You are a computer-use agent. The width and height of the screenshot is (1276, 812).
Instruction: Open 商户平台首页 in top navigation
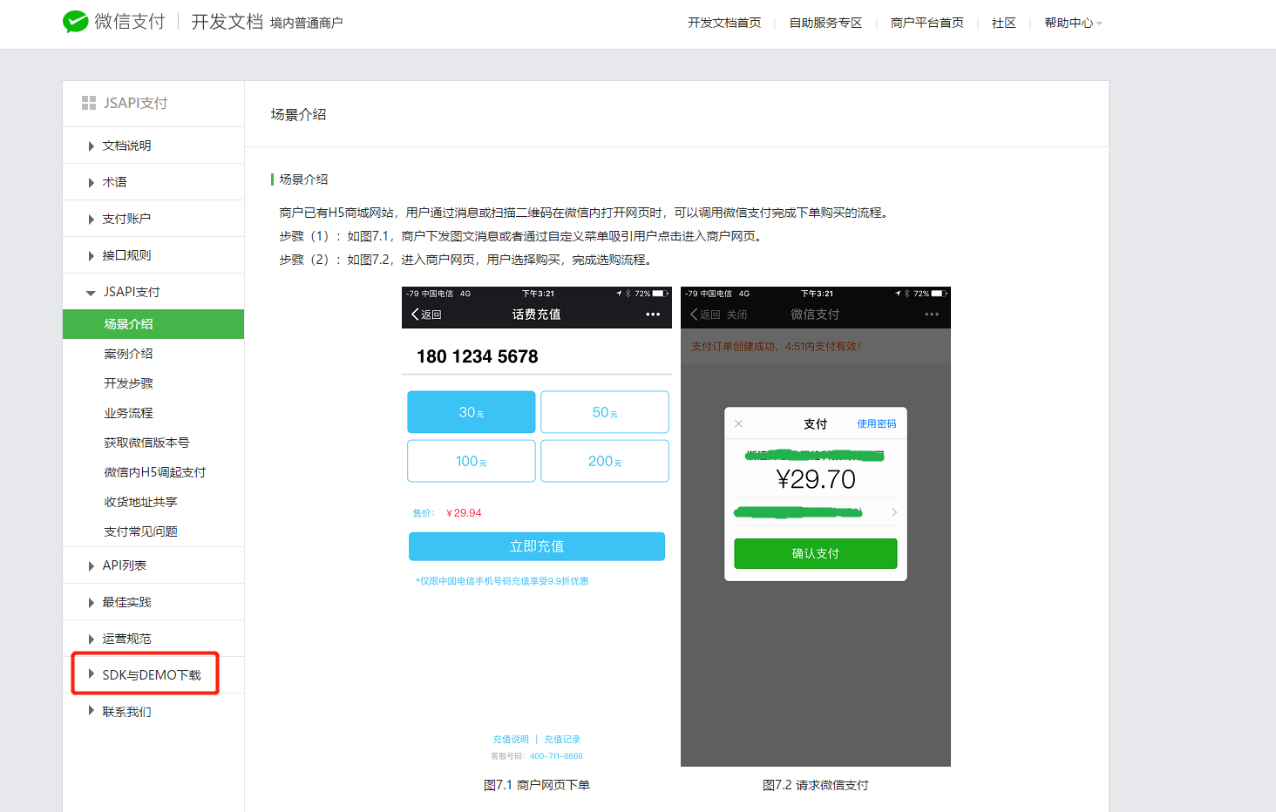pyautogui.click(x=927, y=23)
